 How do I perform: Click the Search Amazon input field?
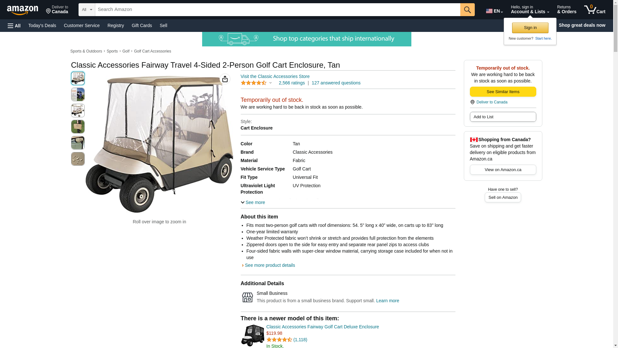(x=277, y=10)
